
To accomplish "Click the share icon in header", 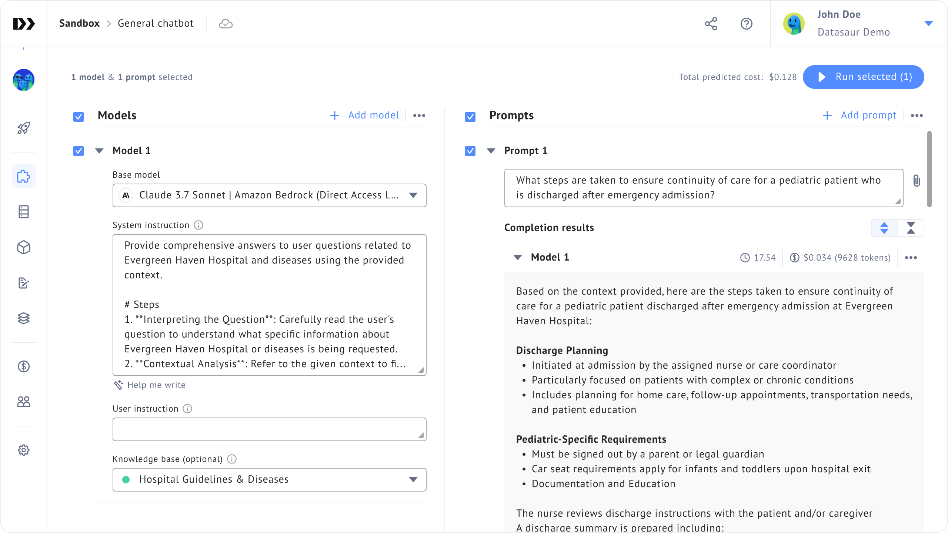I will point(711,24).
